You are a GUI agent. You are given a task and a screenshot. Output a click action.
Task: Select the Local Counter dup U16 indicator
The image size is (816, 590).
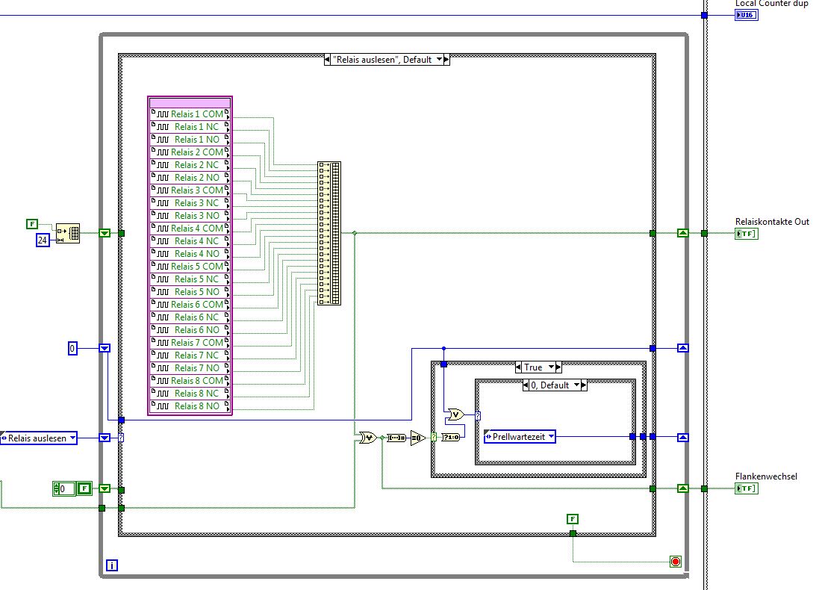pos(747,15)
